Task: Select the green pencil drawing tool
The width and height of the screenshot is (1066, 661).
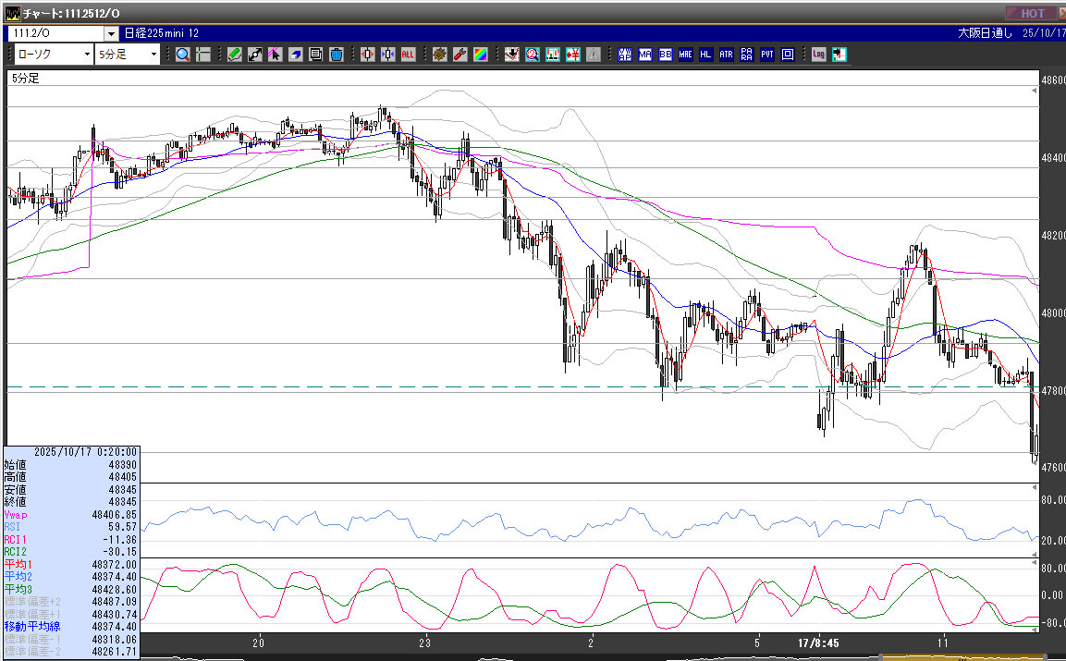Action: pyautogui.click(x=235, y=55)
